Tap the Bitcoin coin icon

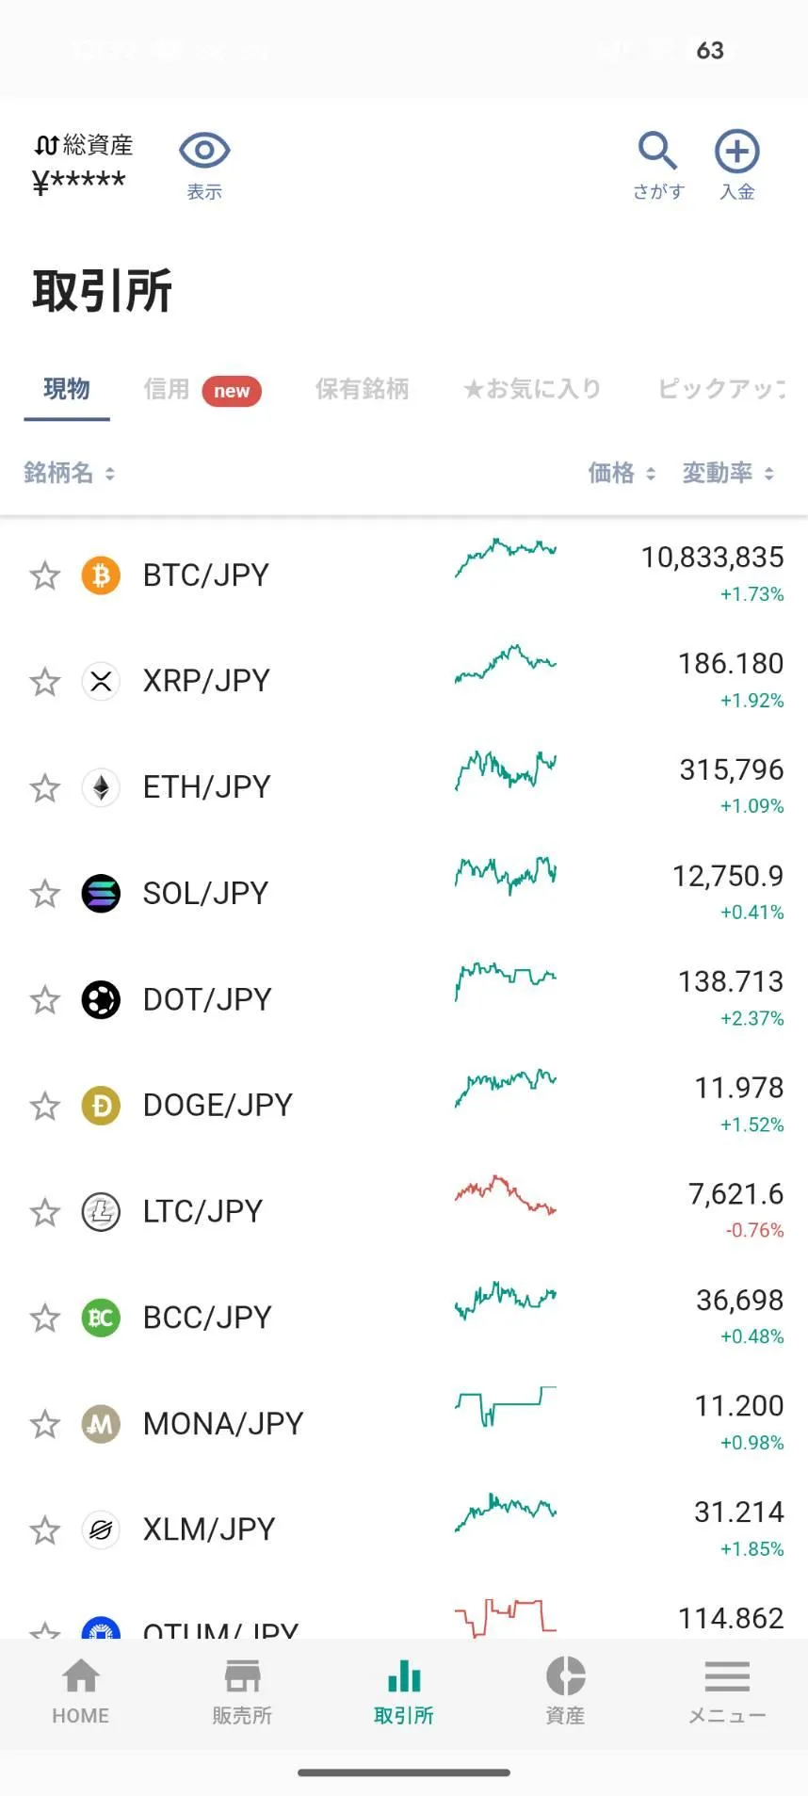point(101,574)
